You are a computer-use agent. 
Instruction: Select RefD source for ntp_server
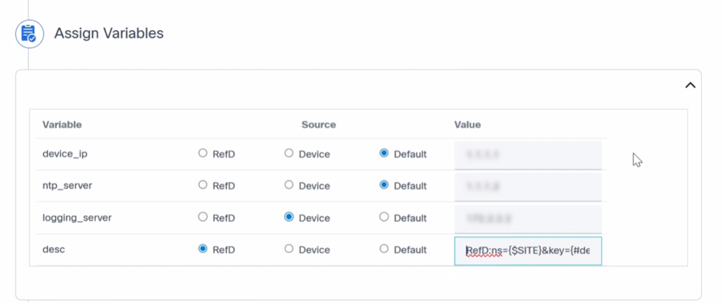tap(203, 185)
